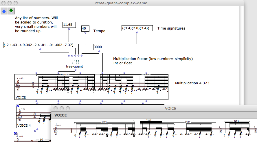Click the treble clef in VOICE 4 box

click(x=20, y=116)
